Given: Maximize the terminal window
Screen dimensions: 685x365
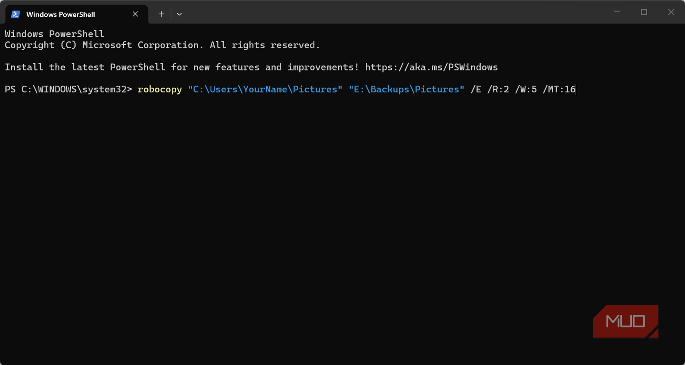Looking at the screenshot, I should 644,12.
